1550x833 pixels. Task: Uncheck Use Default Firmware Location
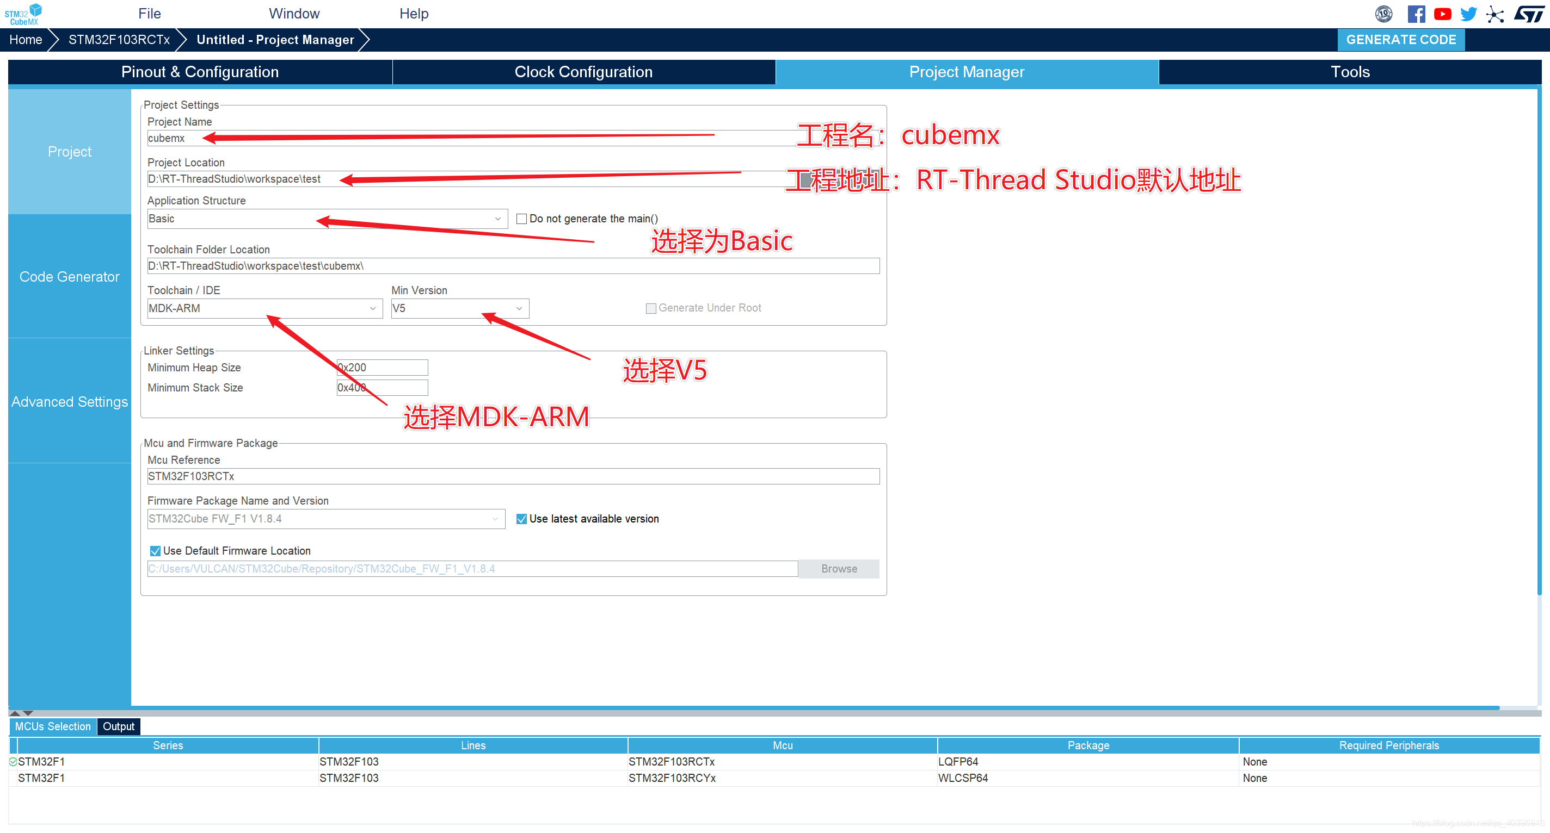(155, 550)
